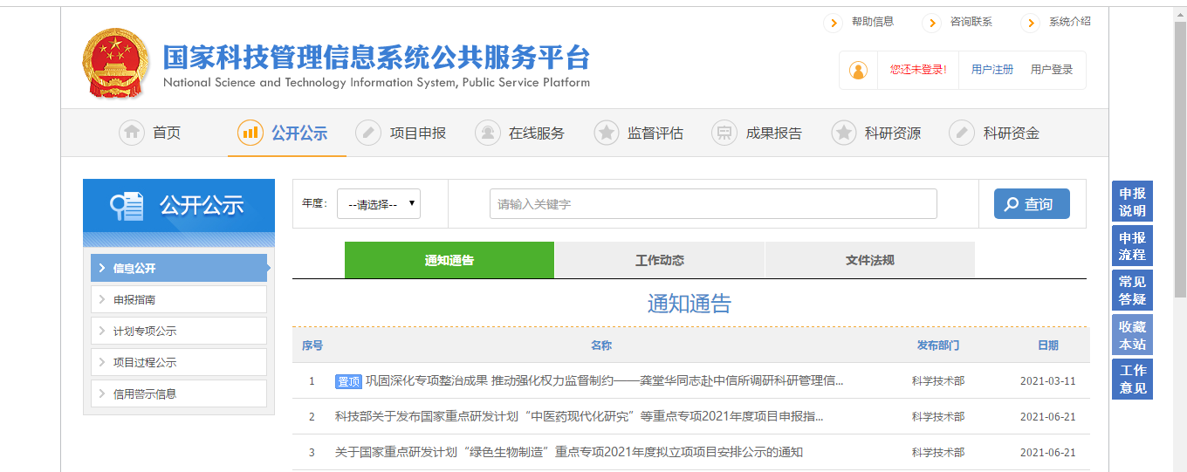Viewport: 1187px width, 472px height.
Task: Open notice about 绿色生物制造 重点专项
Action: pyautogui.click(x=569, y=452)
